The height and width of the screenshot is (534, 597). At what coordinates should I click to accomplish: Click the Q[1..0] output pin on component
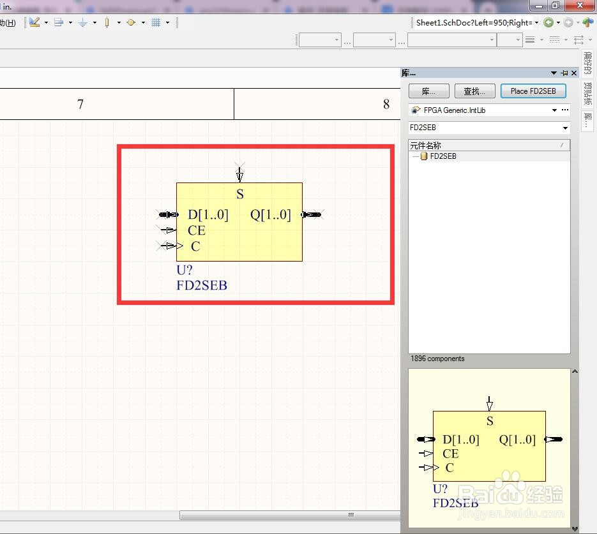coord(312,215)
